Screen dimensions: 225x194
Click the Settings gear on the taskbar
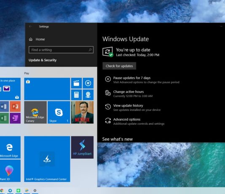click(35, 190)
